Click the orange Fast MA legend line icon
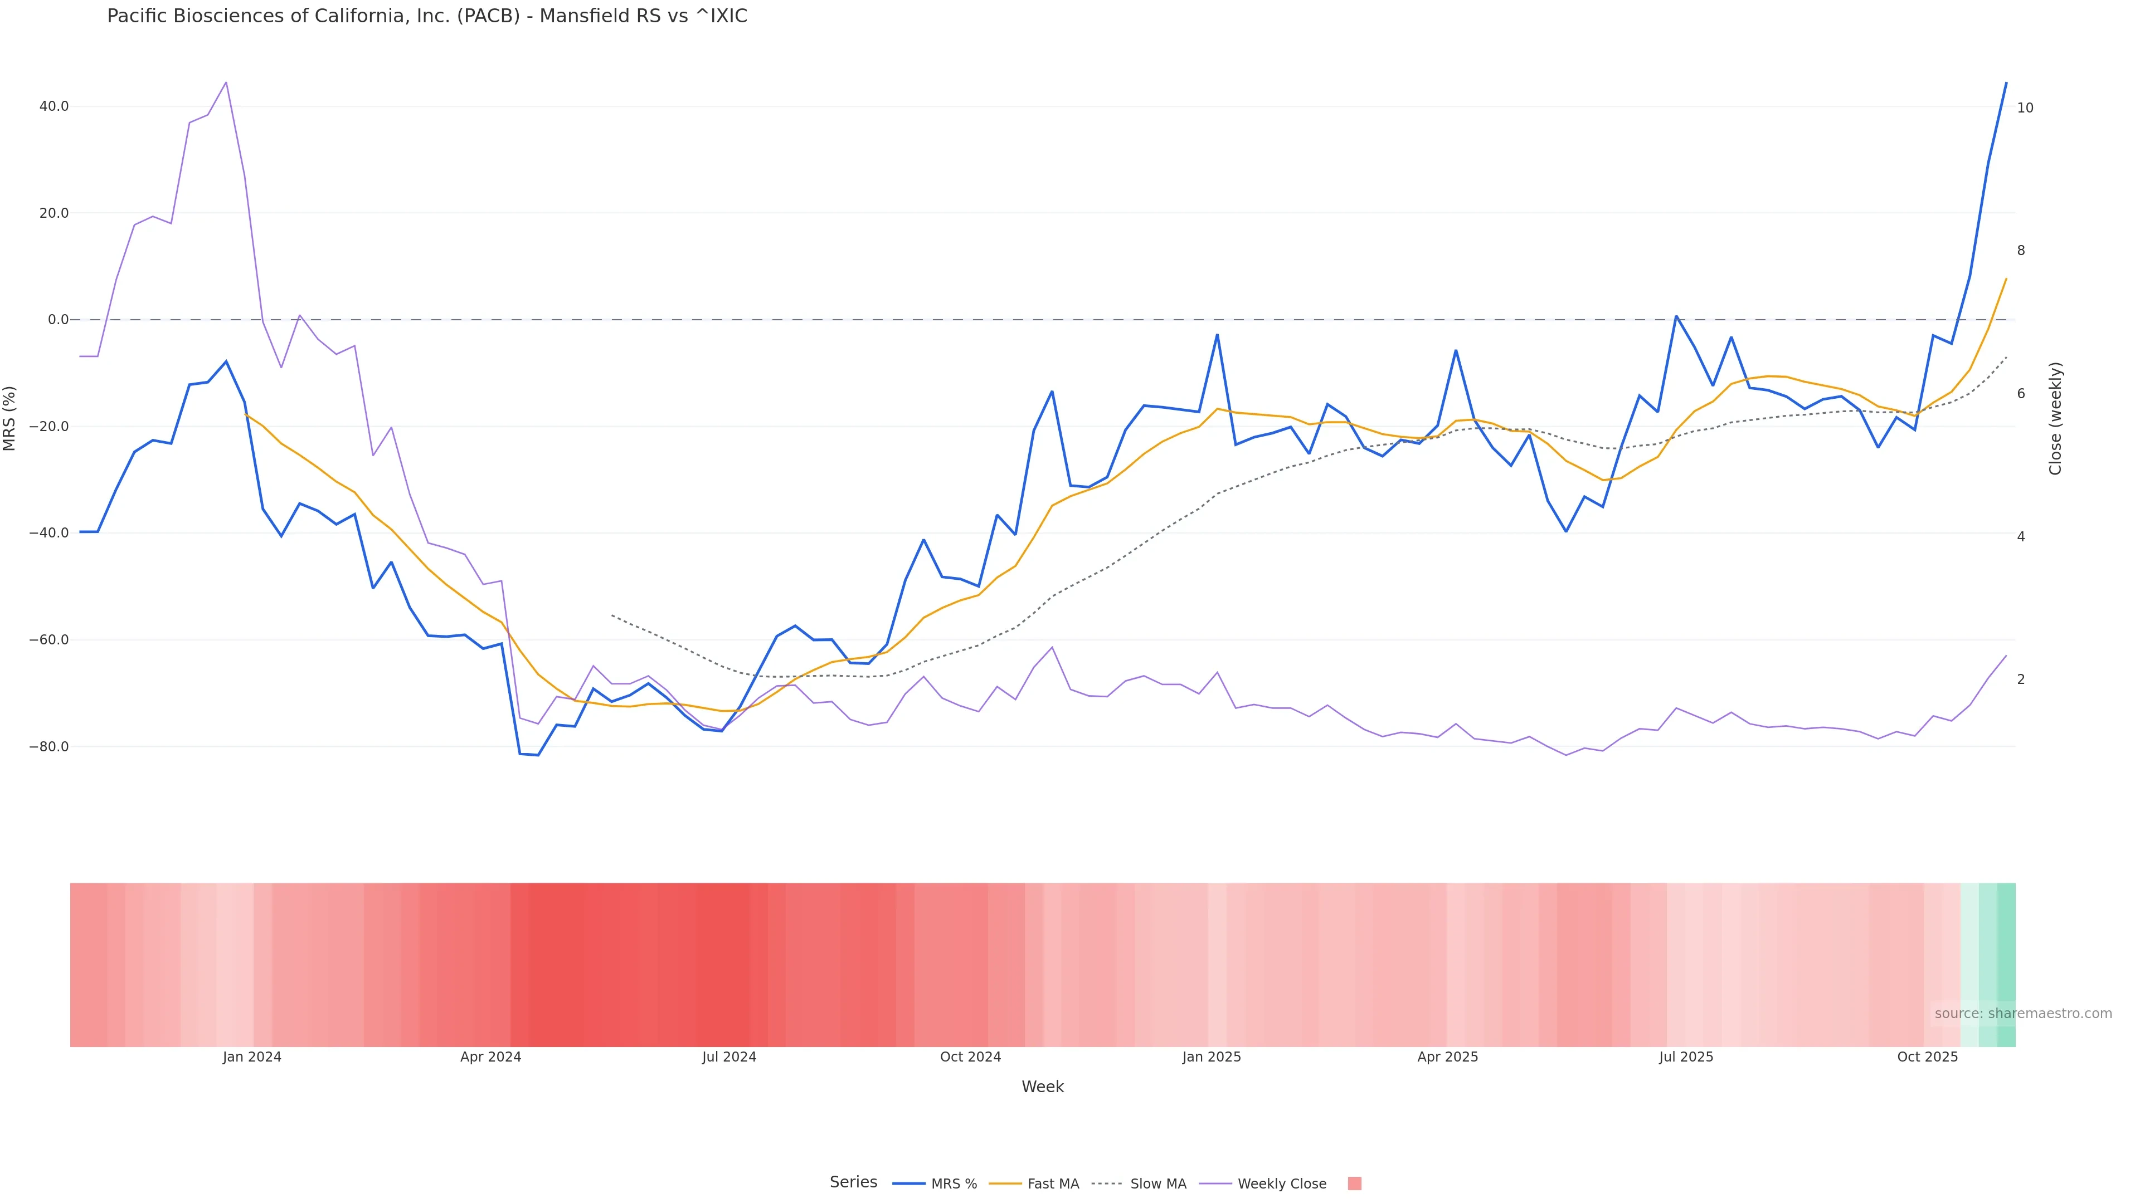The width and height of the screenshot is (2140, 1203). point(1005,1184)
